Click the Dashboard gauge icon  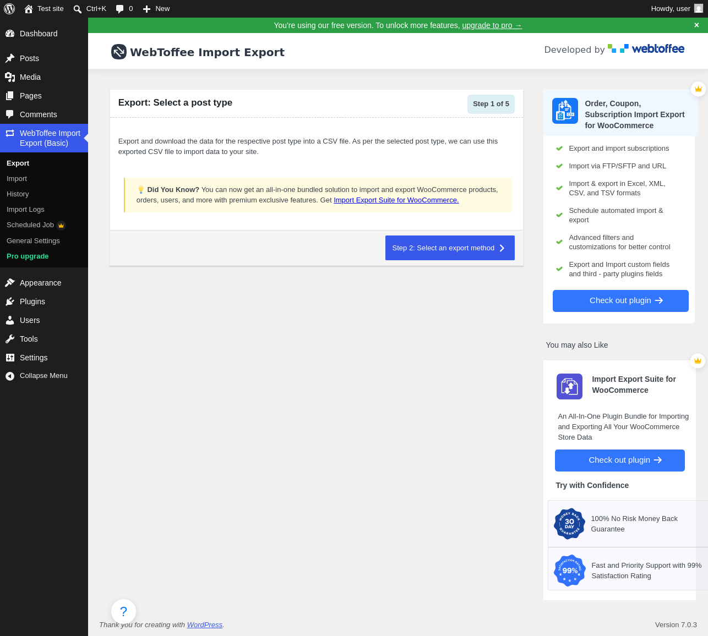click(x=10, y=34)
